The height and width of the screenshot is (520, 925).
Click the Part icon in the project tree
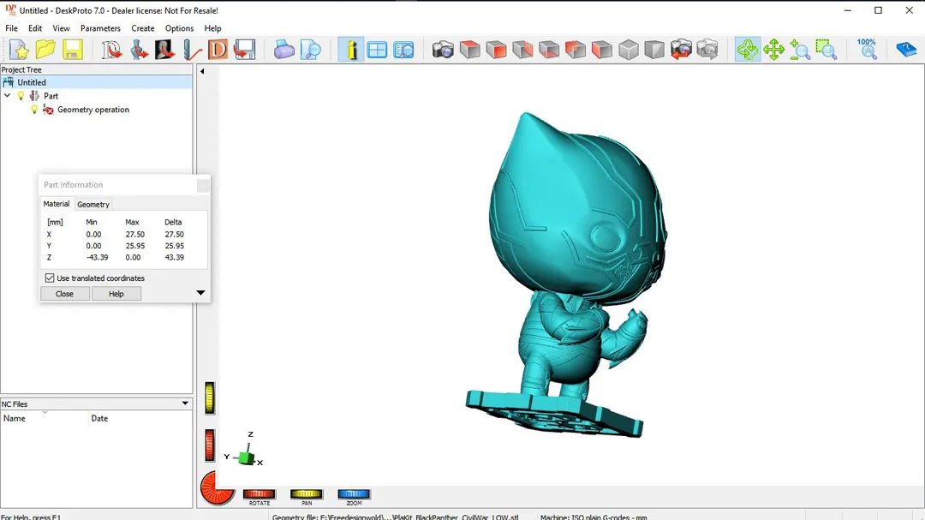[x=35, y=96]
